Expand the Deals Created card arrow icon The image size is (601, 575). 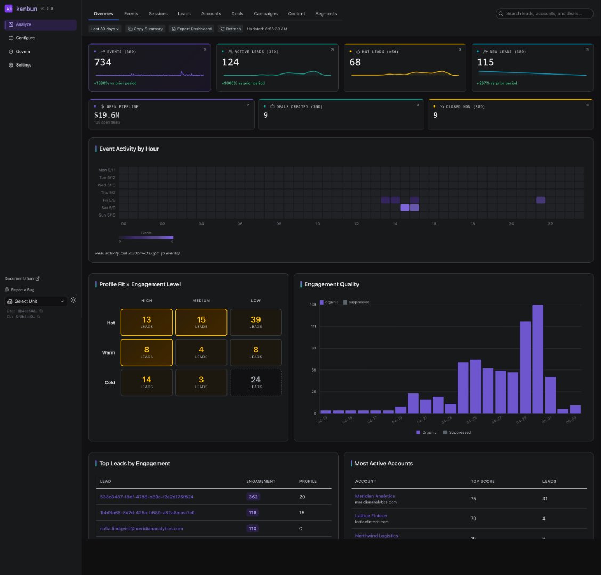point(417,105)
